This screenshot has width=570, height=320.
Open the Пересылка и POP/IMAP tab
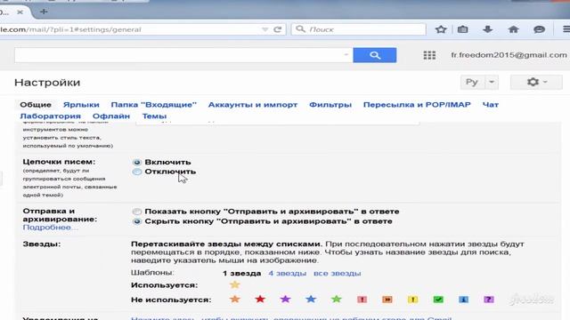[x=417, y=105]
